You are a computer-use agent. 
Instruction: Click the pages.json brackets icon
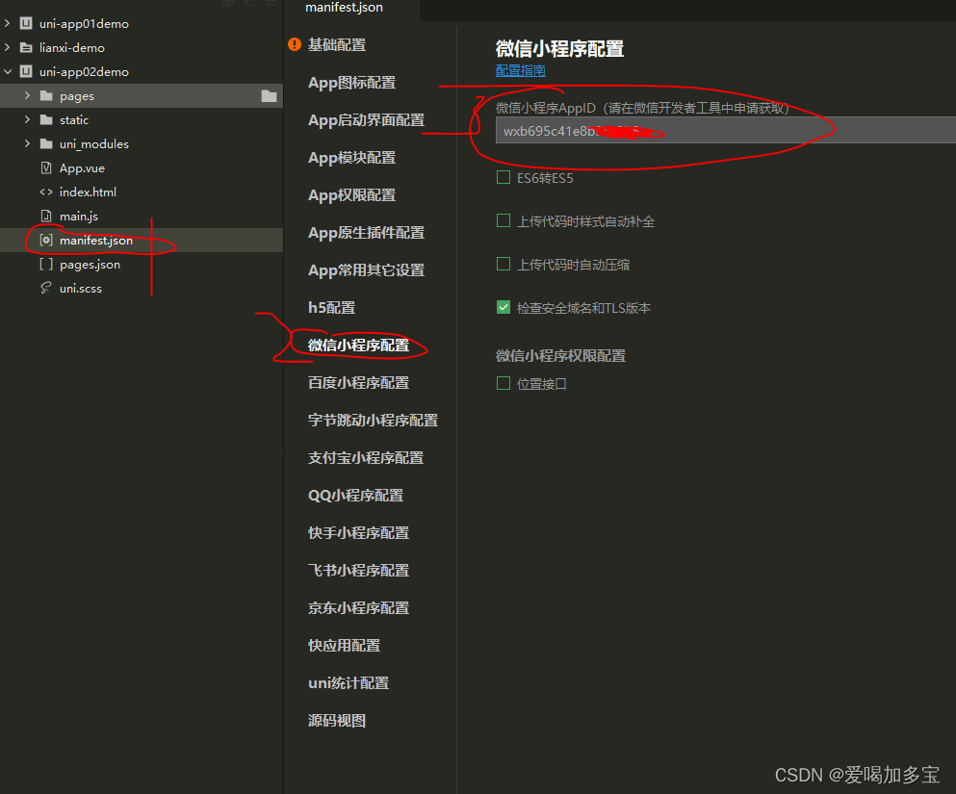pos(46,264)
